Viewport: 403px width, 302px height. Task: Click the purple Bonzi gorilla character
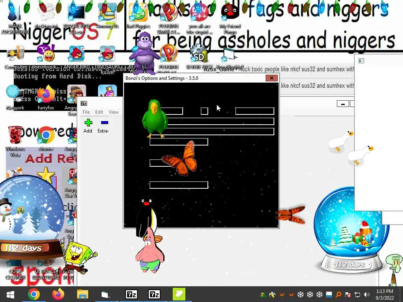tap(146, 53)
